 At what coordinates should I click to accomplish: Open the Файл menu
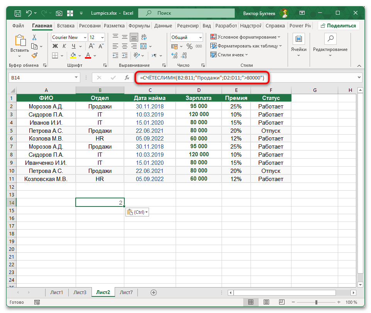[x=18, y=26]
